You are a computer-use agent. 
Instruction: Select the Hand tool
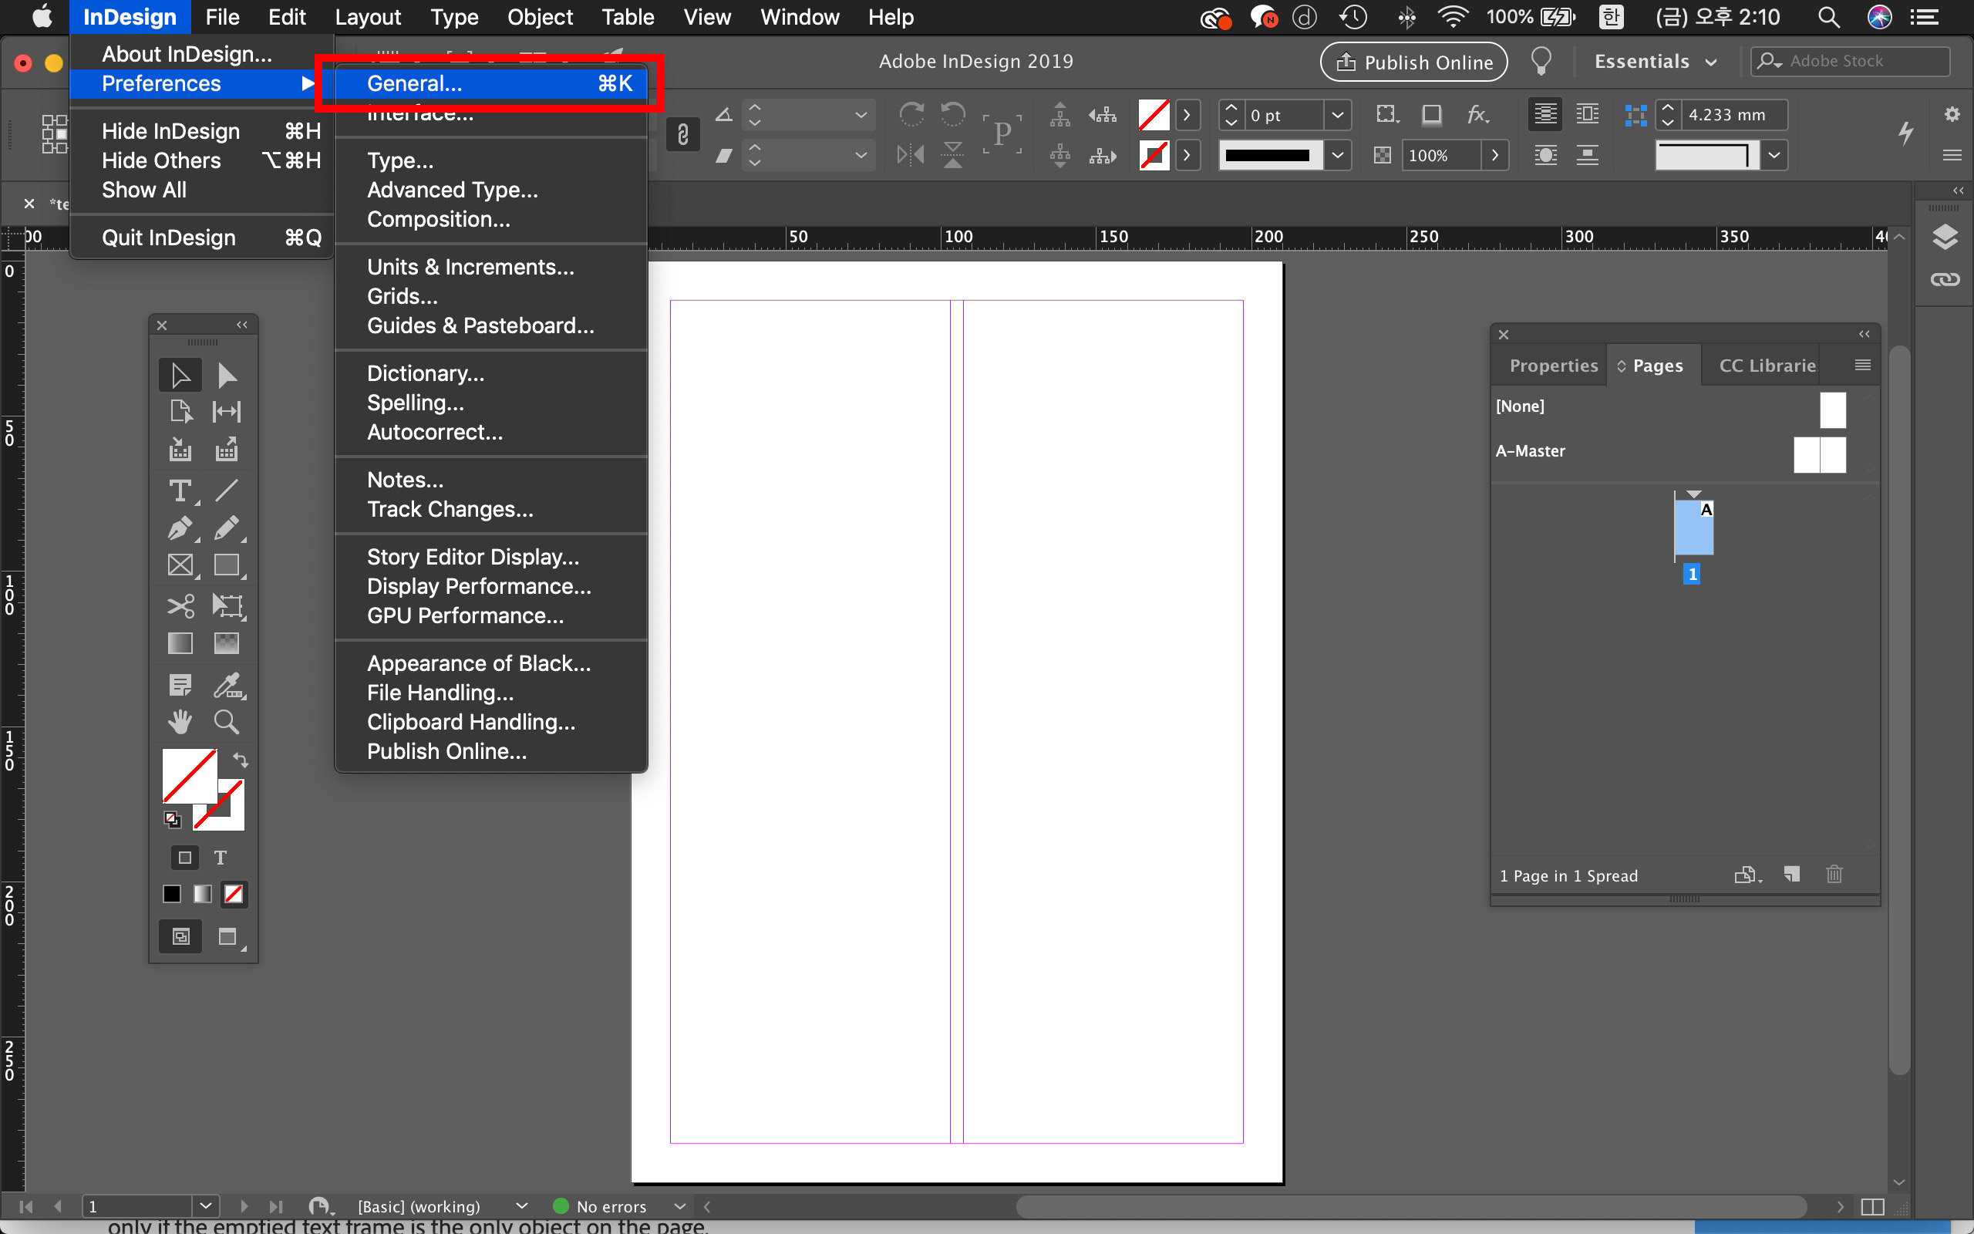point(180,721)
